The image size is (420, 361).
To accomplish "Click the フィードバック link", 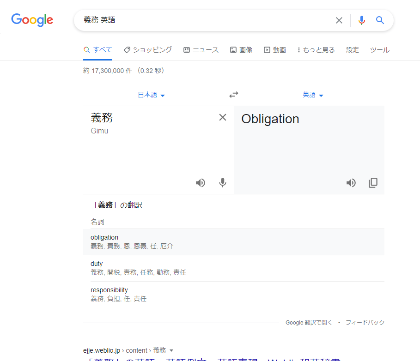I will 365,323.
